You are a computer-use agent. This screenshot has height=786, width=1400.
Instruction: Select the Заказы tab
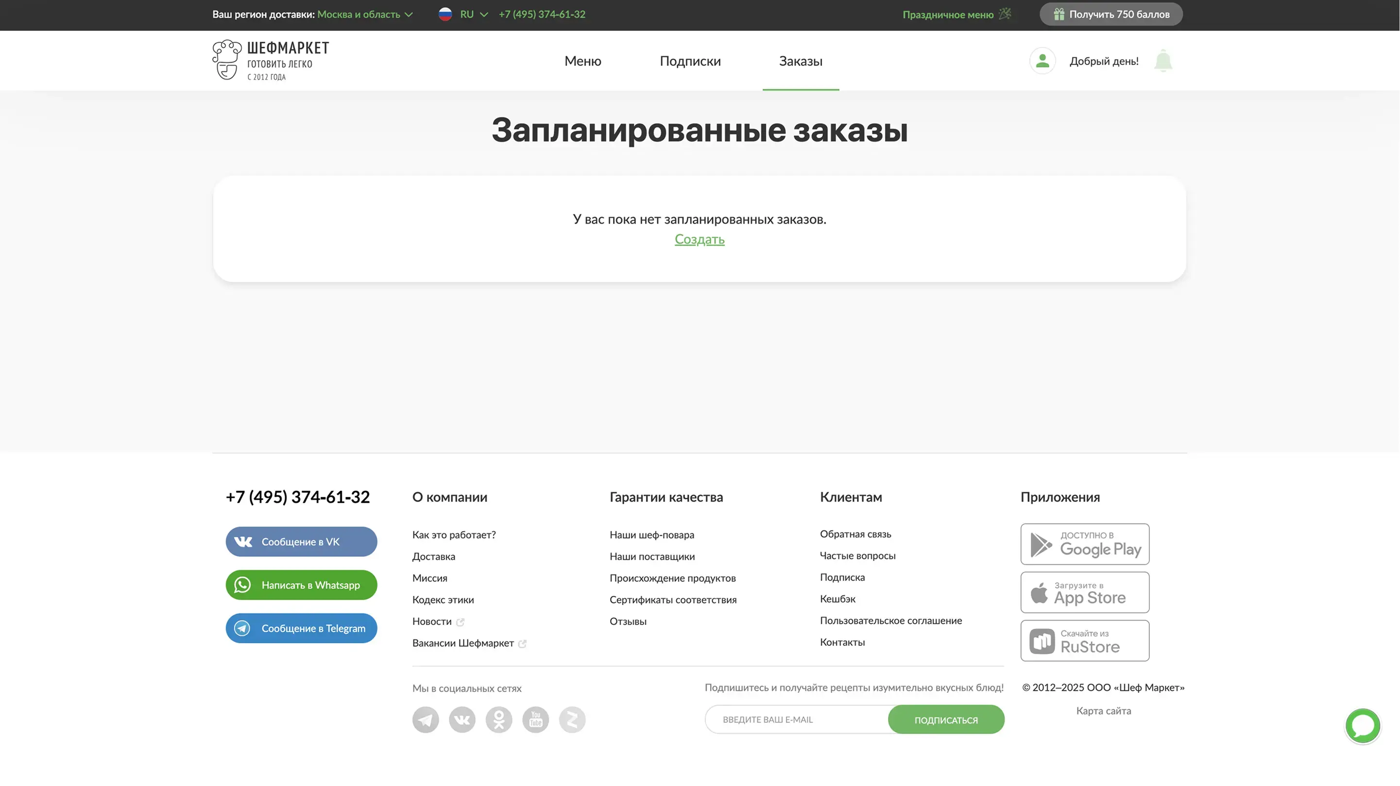coord(800,61)
